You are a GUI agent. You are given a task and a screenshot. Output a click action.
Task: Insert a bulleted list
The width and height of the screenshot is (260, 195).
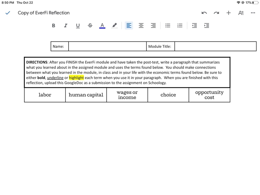click(x=168, y=26)
